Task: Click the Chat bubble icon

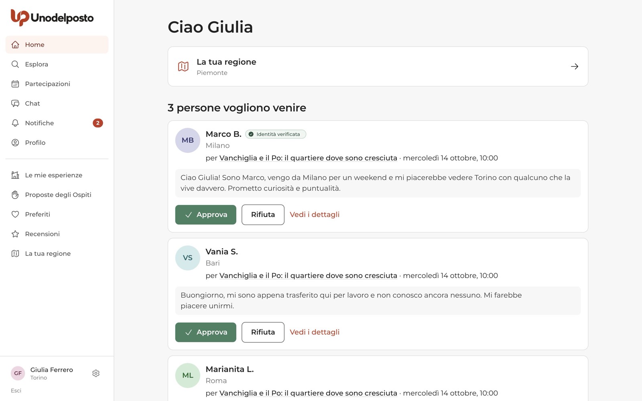Action: tap(15, 103)
